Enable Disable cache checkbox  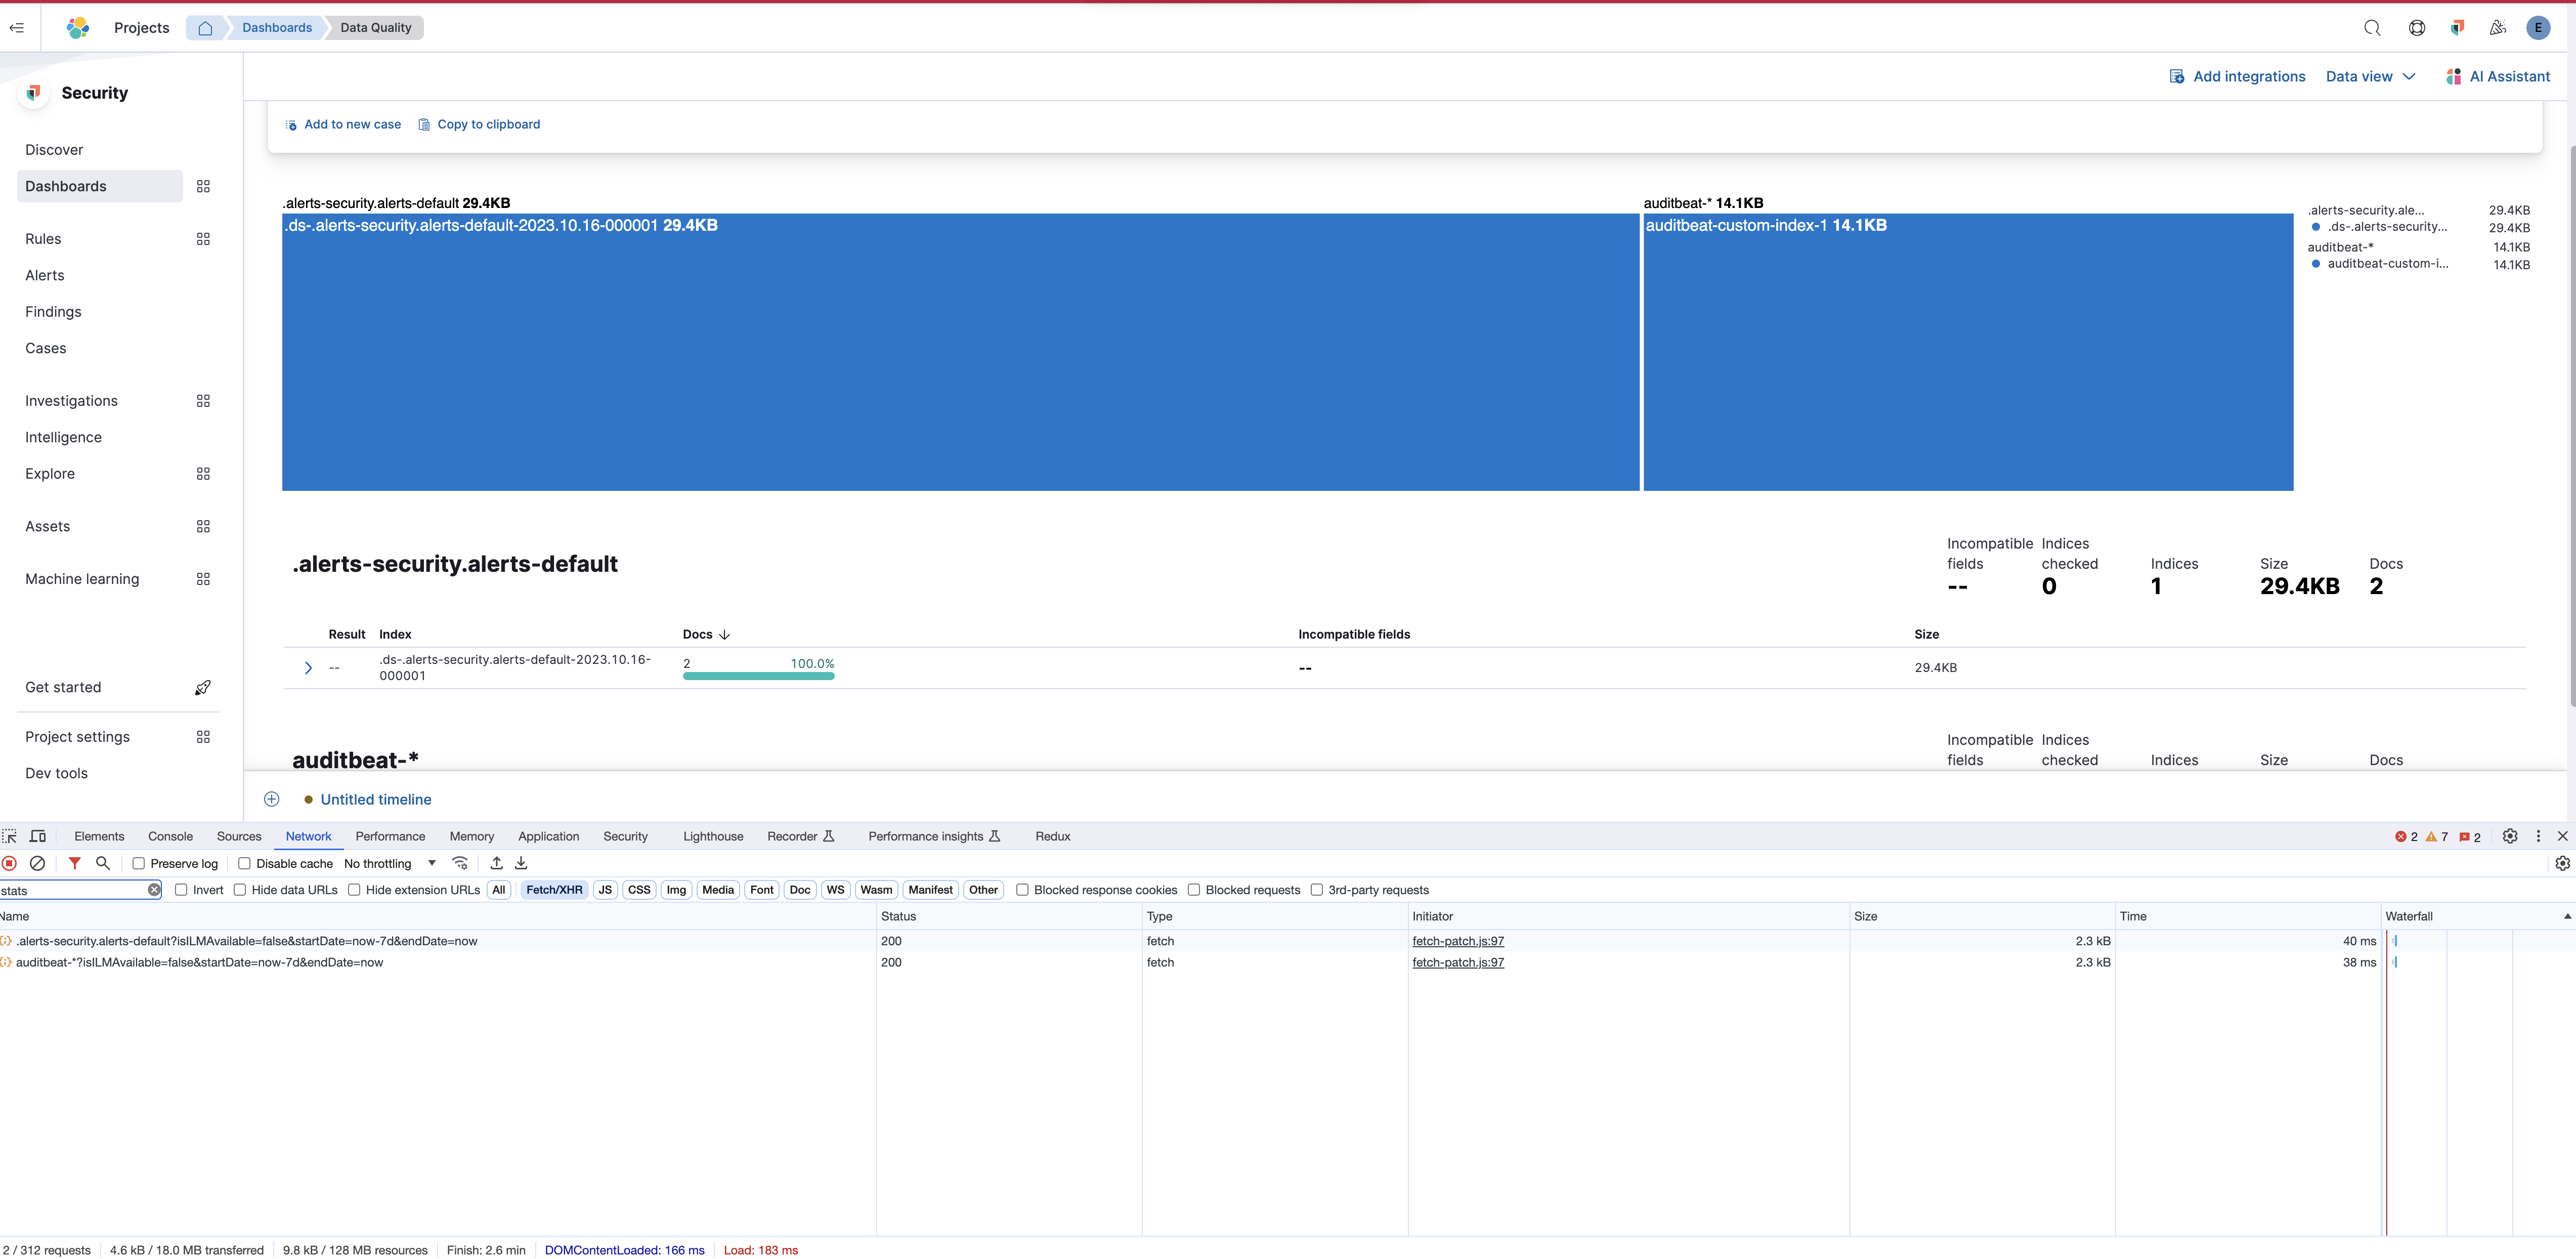[x=244, y=863]
